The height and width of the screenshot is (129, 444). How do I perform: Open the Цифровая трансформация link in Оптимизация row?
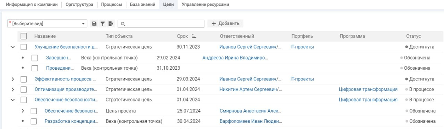coord(368,90)
